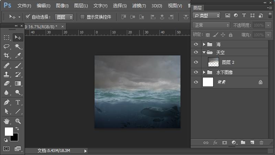The width and height of the screenshot is (275, 155).
Task: Create new group folder button
Action: (x=243, y=142)
